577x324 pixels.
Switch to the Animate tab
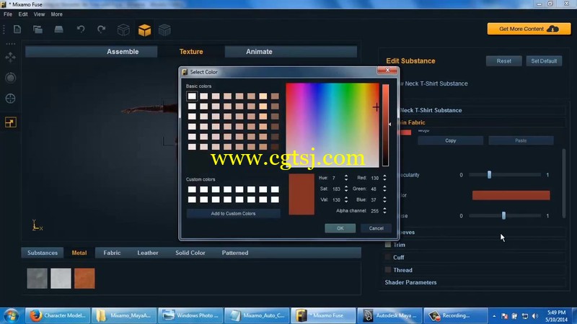(259, 52)
